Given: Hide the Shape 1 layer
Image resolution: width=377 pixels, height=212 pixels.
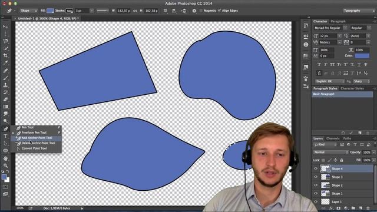Looking at the screenshot, I should (x=316, y=194).
